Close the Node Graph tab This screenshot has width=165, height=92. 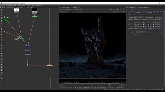[14, 7]
